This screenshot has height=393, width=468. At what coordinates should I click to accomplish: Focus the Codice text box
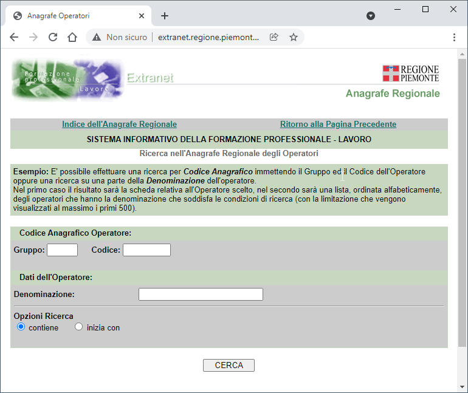[x=146, y=250]
